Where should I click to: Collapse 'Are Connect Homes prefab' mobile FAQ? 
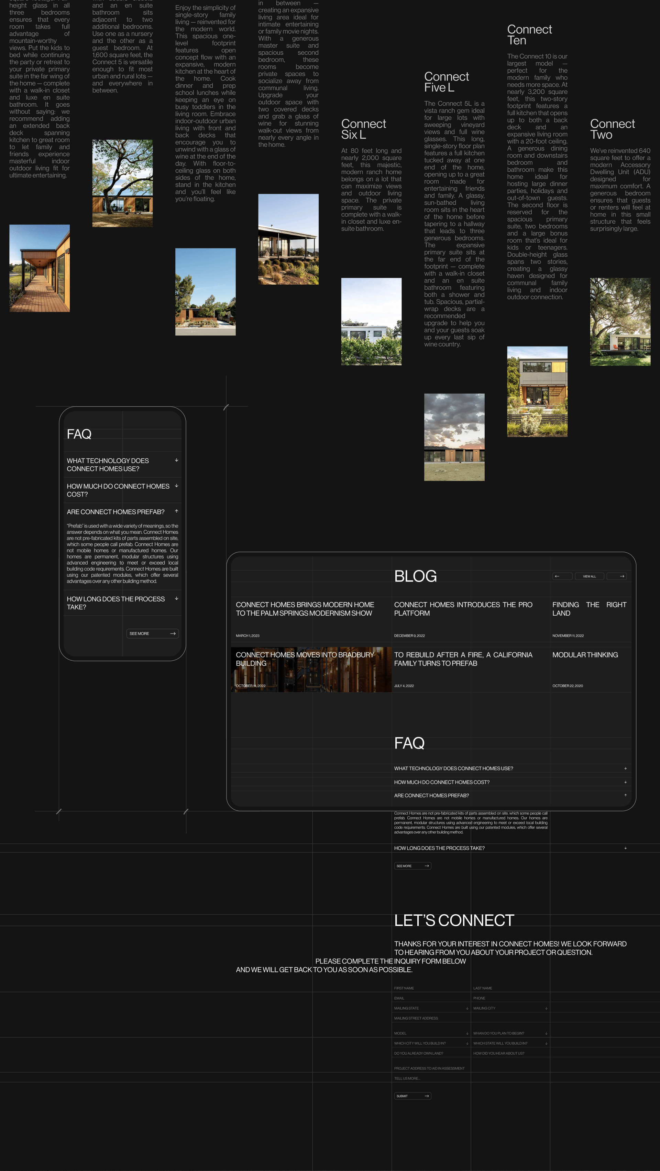pyautogui.click(x=176, y=511)
